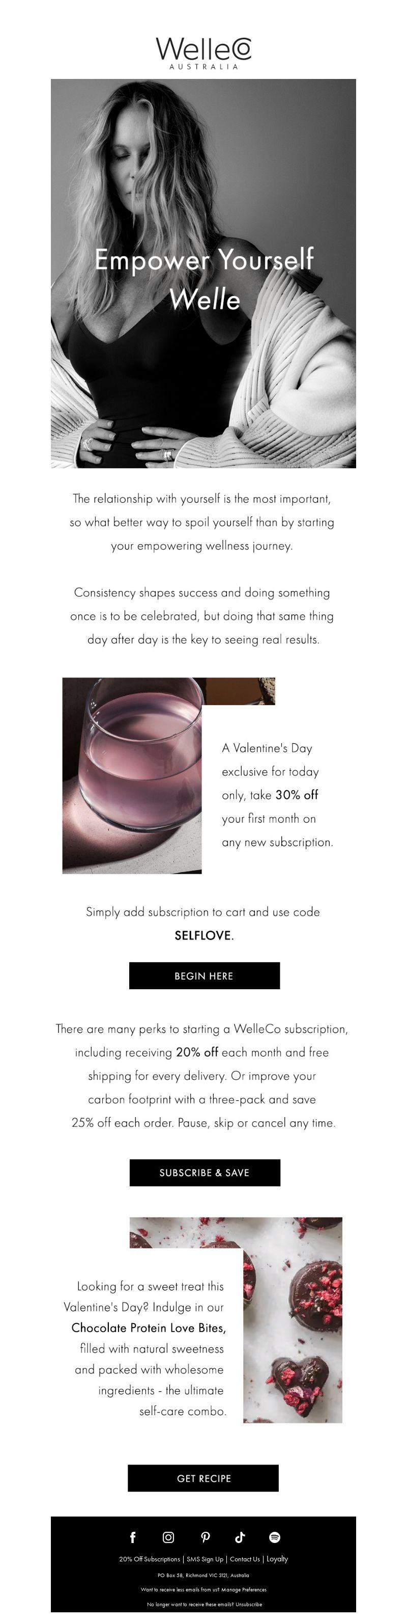
Task: Open the Instagram icon in footer
Action: click(168, 1537)
